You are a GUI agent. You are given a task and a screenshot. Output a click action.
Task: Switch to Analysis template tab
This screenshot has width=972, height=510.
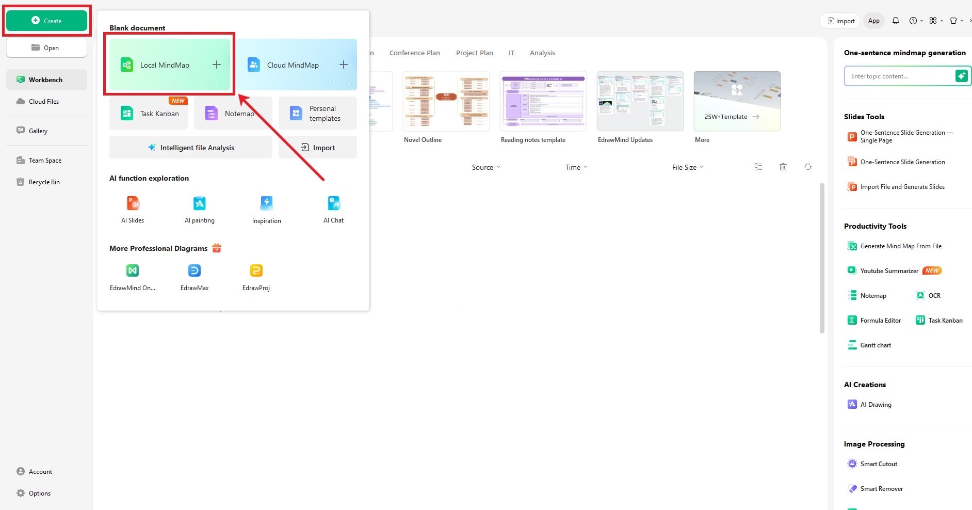coord(542,53)
